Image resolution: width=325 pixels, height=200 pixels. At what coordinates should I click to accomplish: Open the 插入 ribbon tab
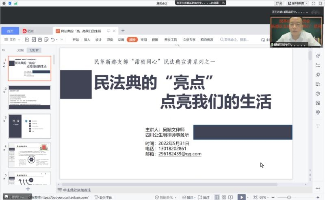tap(87, 40)
